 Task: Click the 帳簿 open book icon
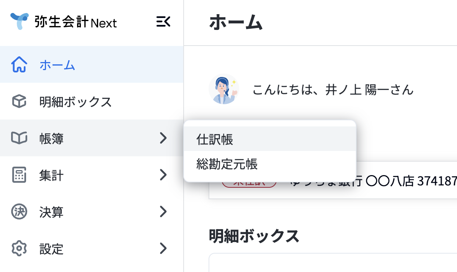click(19, 138)
